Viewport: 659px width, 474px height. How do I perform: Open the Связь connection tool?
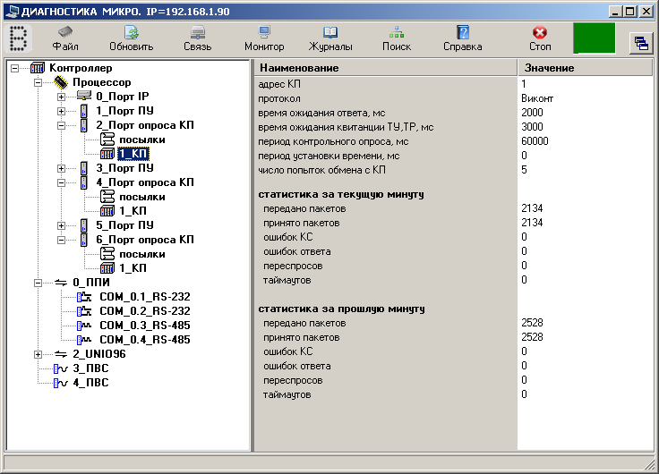point(197,38)
